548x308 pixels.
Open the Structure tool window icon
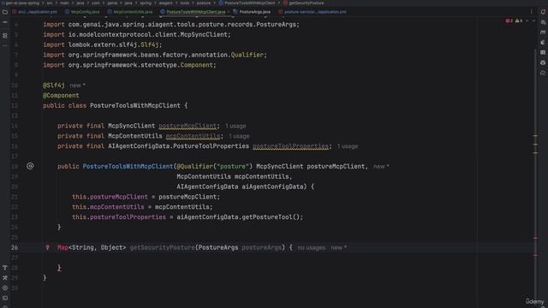click(x=5, y=36)
